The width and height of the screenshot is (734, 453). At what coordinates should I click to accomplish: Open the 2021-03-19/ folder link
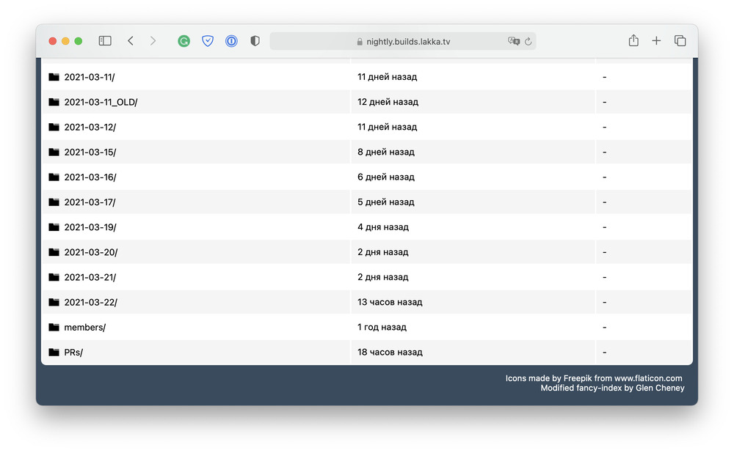[90, 227]
